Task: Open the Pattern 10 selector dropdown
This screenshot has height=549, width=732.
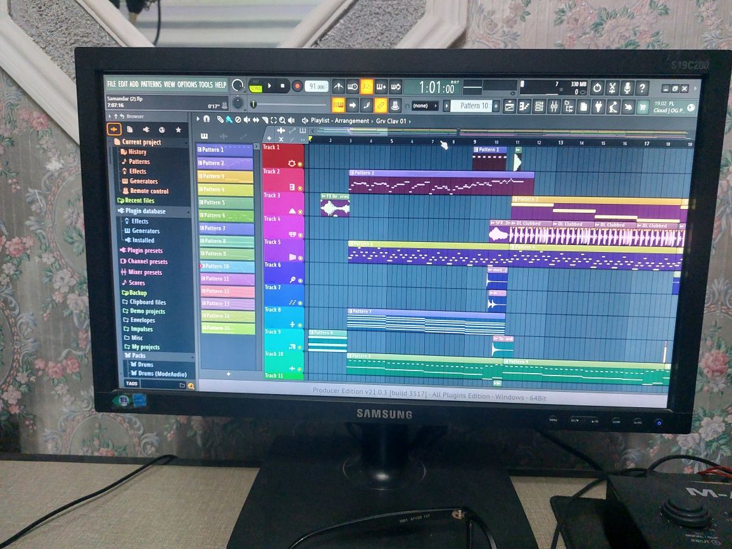Action: 472,106
